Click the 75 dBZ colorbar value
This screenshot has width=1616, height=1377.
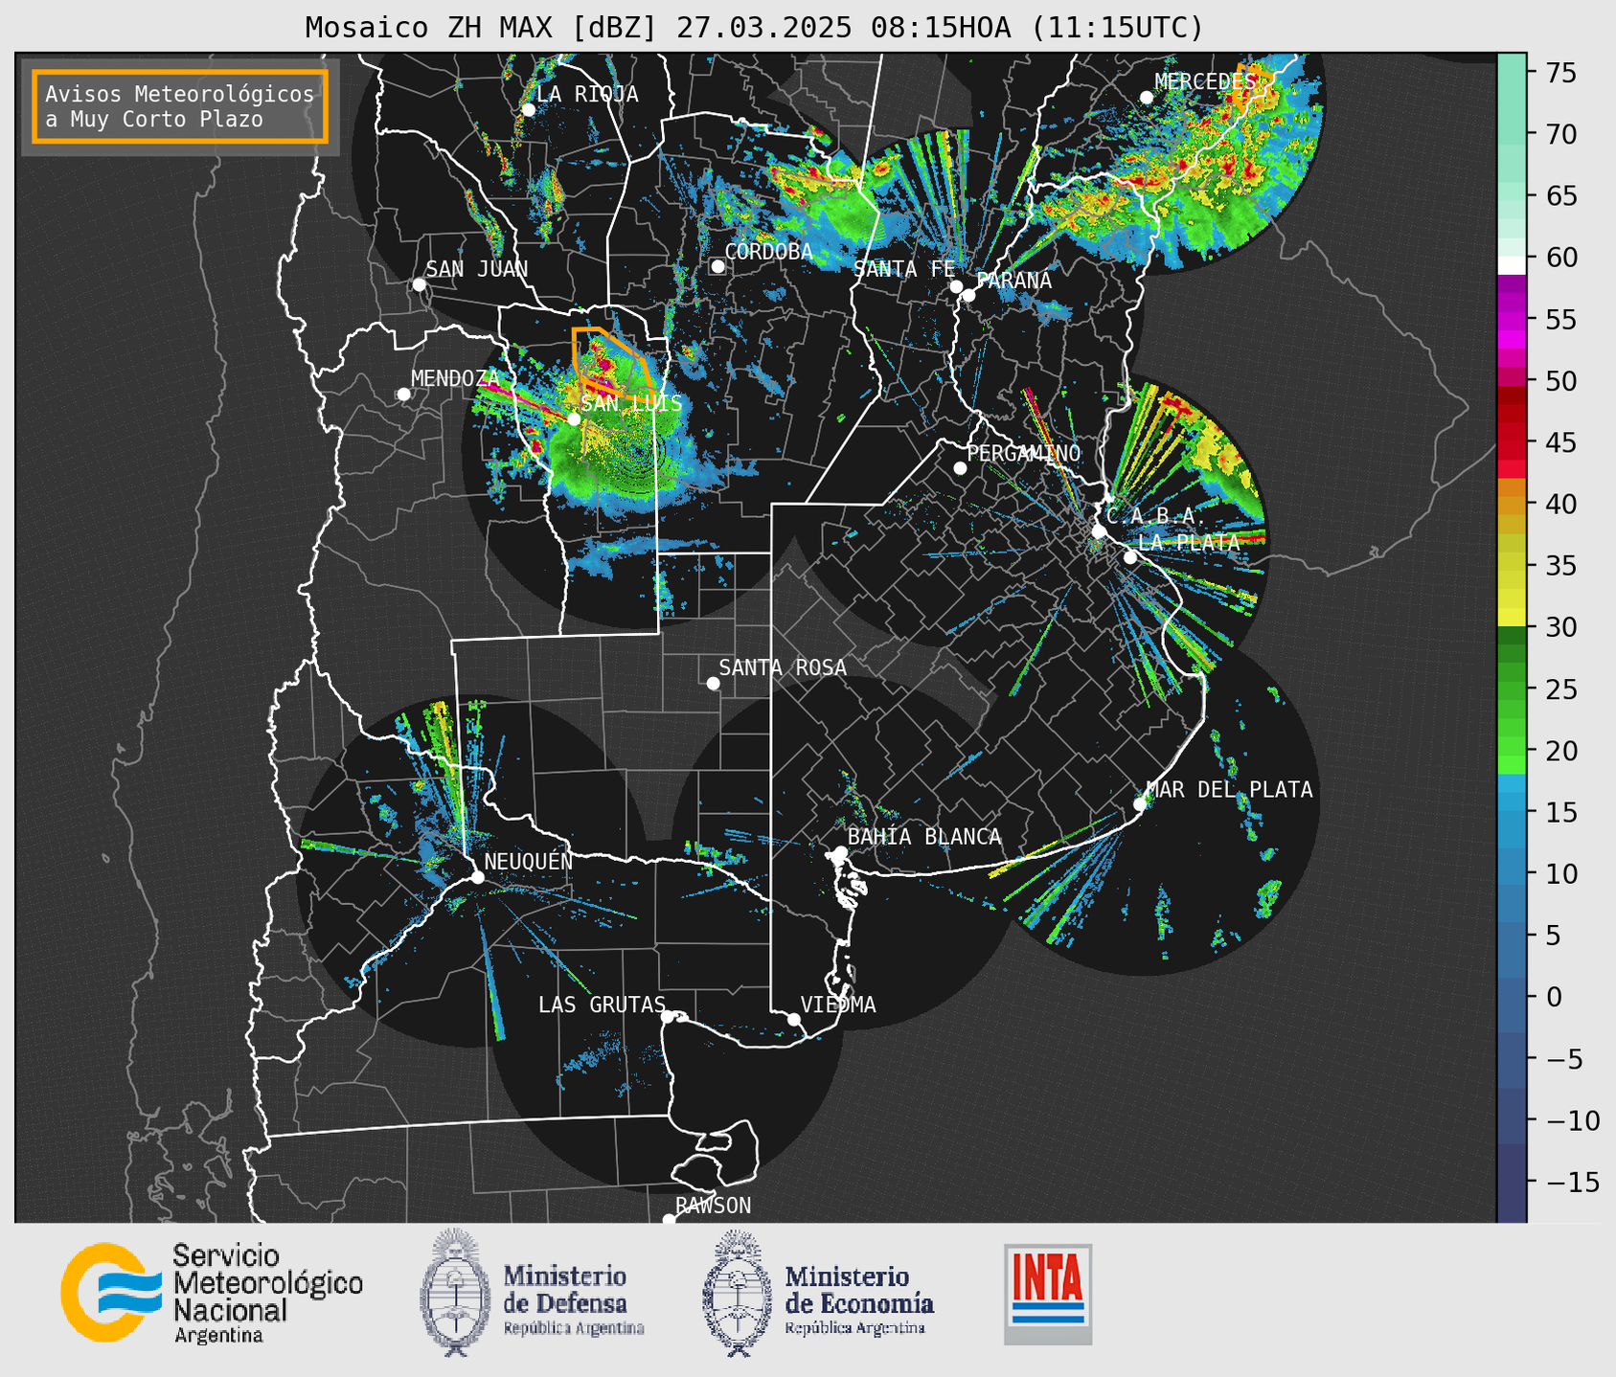pos(1559,72)
